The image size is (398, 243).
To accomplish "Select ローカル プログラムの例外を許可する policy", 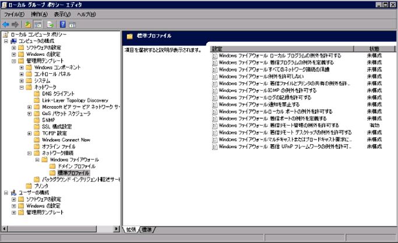I will (x=280, y=56).
